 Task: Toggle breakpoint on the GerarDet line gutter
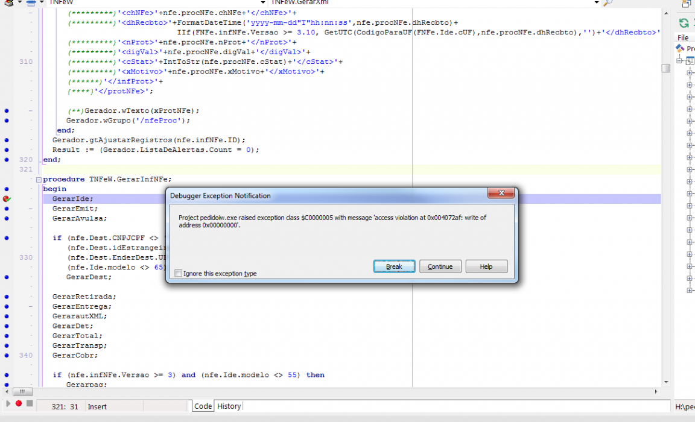click(x=7, y=326)
